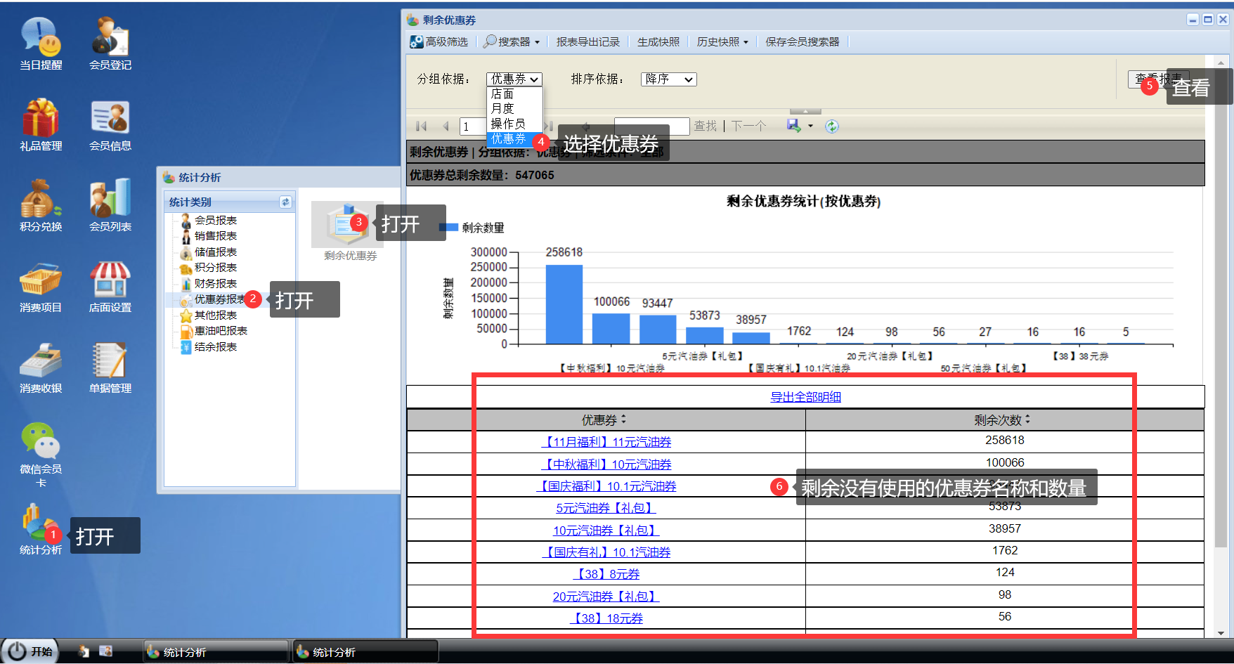Open the 10元汽油券【礼包】 link
1234x664 pixels.
tap(606, 530)
